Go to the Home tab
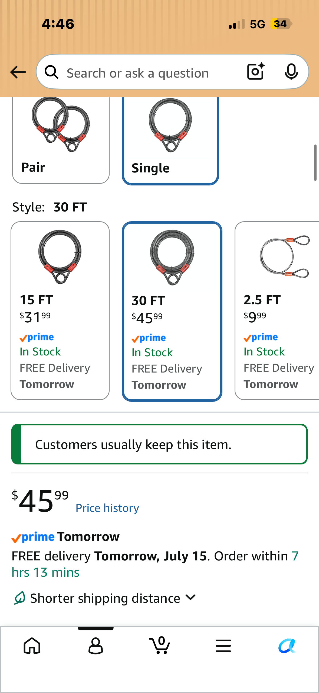The image size is (319, 693). click(x=32, y=646)
